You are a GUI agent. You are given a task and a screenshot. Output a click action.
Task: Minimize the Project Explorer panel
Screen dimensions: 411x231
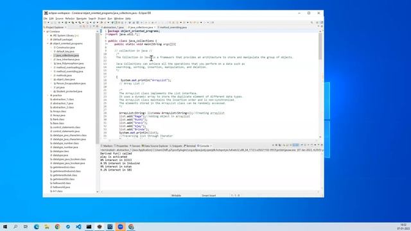[x=94, y=27]
